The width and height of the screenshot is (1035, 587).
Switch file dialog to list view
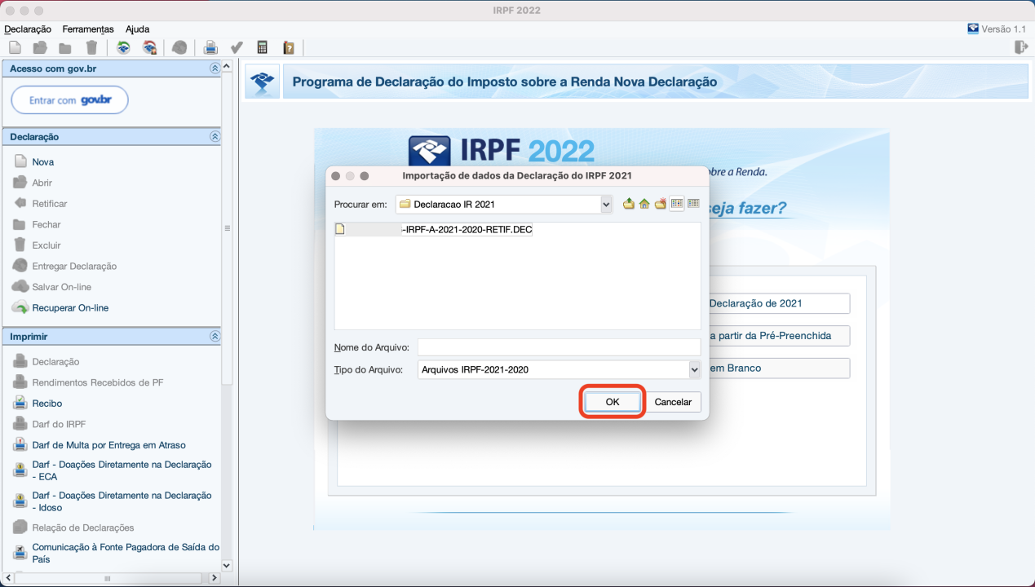pyautogui.click(x=677, y=204)
